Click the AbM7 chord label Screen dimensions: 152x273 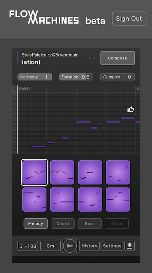(x=24, y=89)
